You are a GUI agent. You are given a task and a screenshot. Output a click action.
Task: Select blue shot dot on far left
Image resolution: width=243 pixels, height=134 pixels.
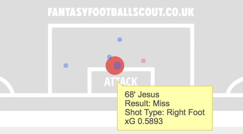click(x=66, y=65)
